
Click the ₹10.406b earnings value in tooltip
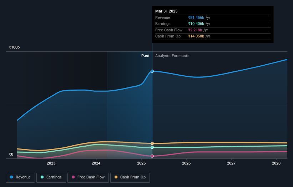(x=196, y=24)
